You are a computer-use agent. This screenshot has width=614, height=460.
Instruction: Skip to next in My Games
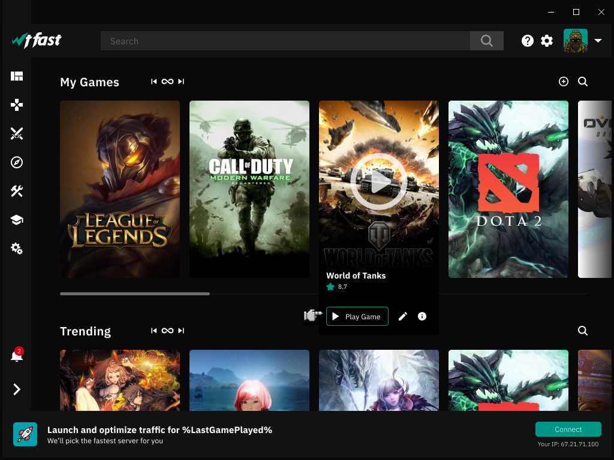[181, 81]
